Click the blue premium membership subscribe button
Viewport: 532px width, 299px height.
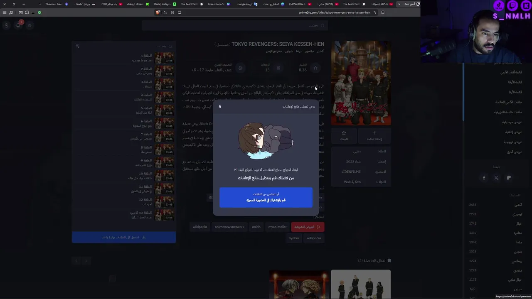[x=266, y=197]
